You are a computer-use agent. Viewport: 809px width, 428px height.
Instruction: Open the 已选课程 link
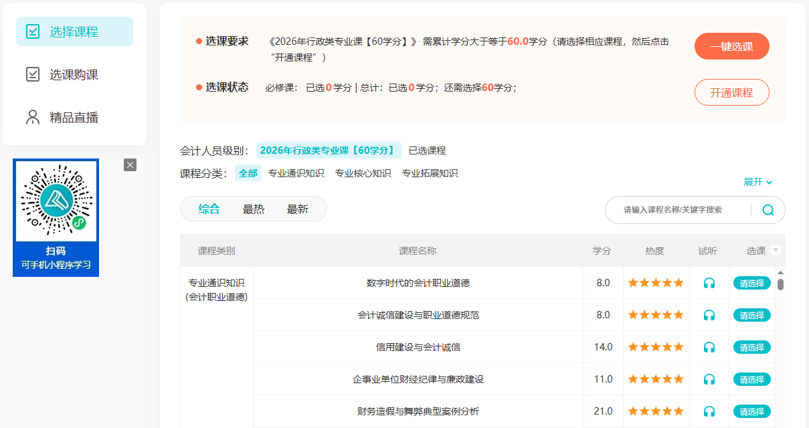(x=427, y=150)
